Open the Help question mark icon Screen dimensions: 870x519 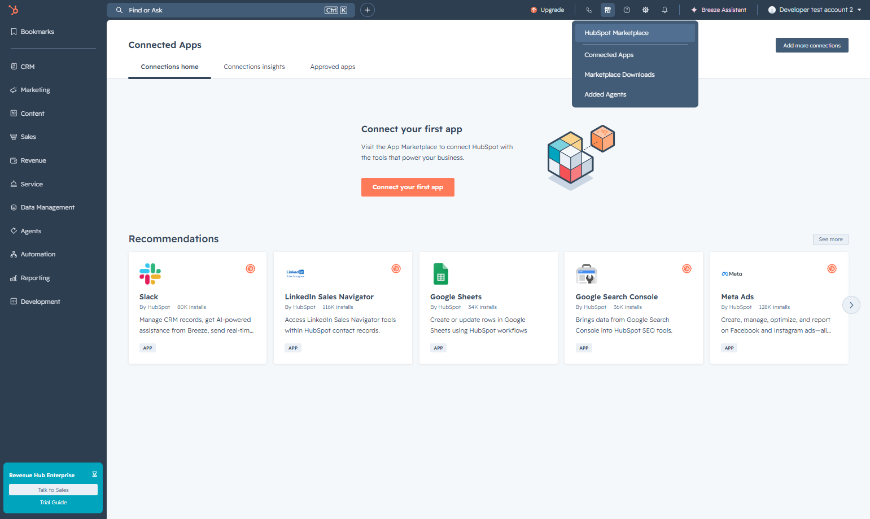(x=627, y=10)
